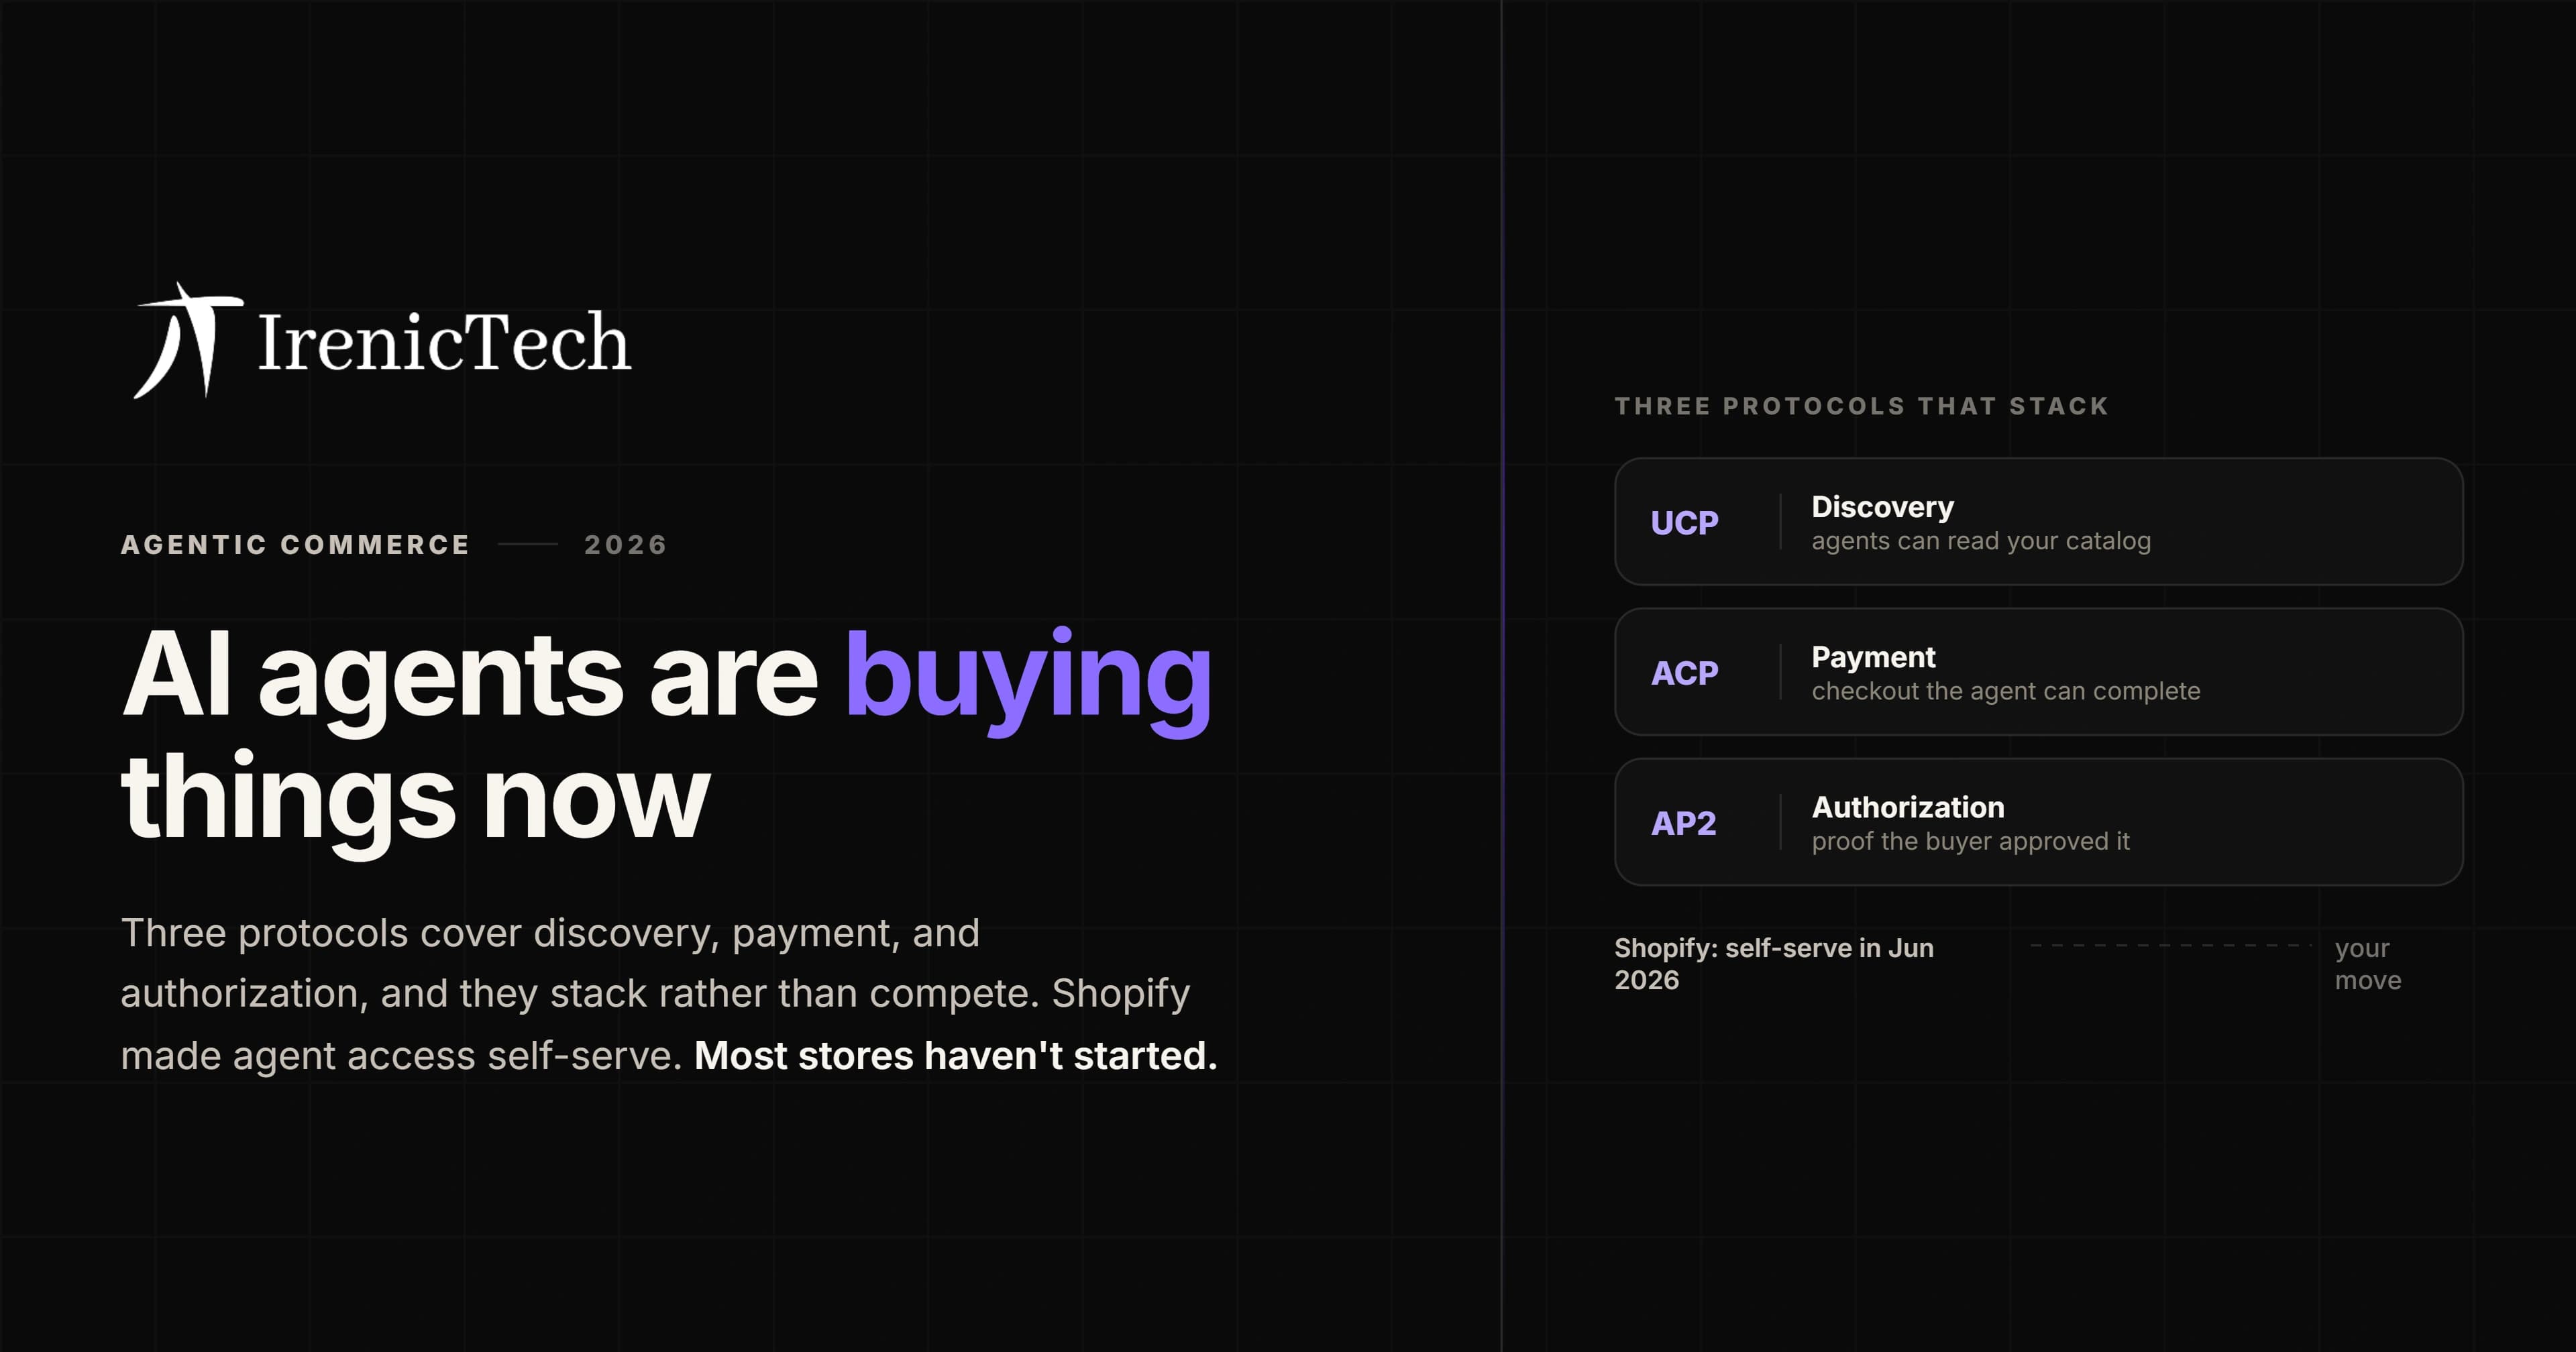
Task: Click the IrenicTech logo symbol
Action: (x=188, y=340)
